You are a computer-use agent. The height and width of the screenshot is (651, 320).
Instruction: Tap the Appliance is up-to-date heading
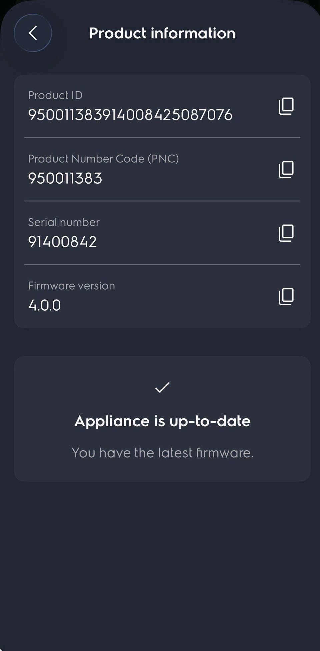162,421
